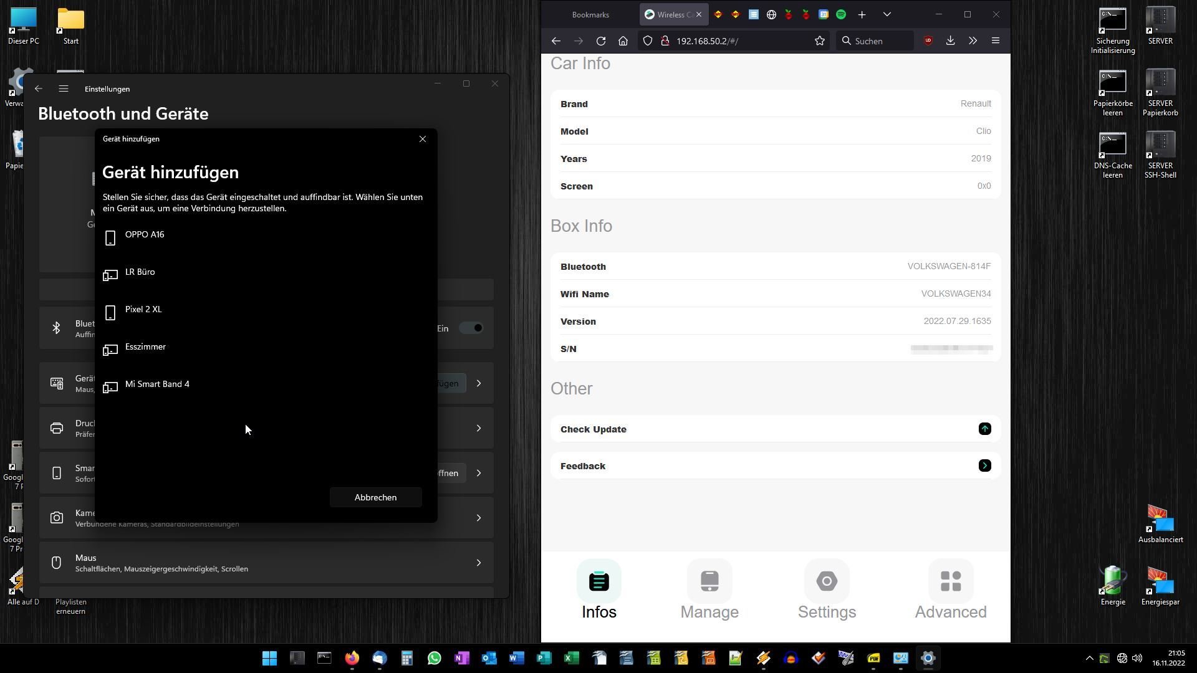Open the list all tabs dropdown
1197x673 pixels.
tap(887, 14)
